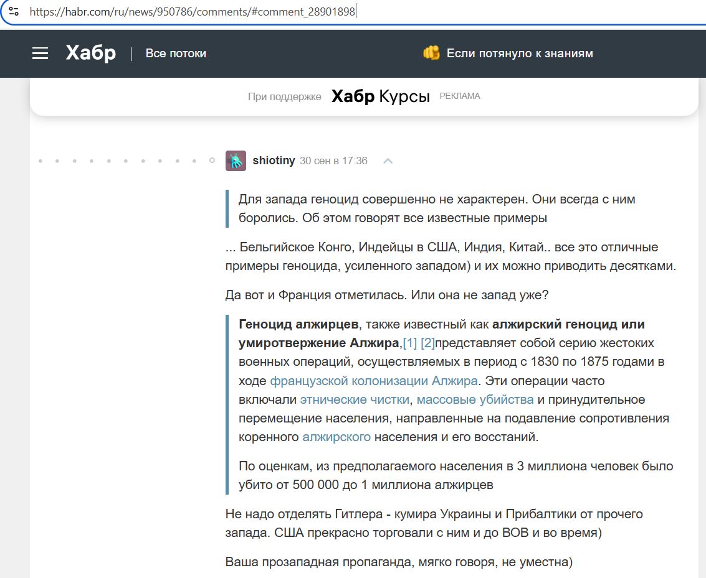Screen dimensions: 706x578
Task: Open the hamburger navigation menu
Action: tap(41, 54)
